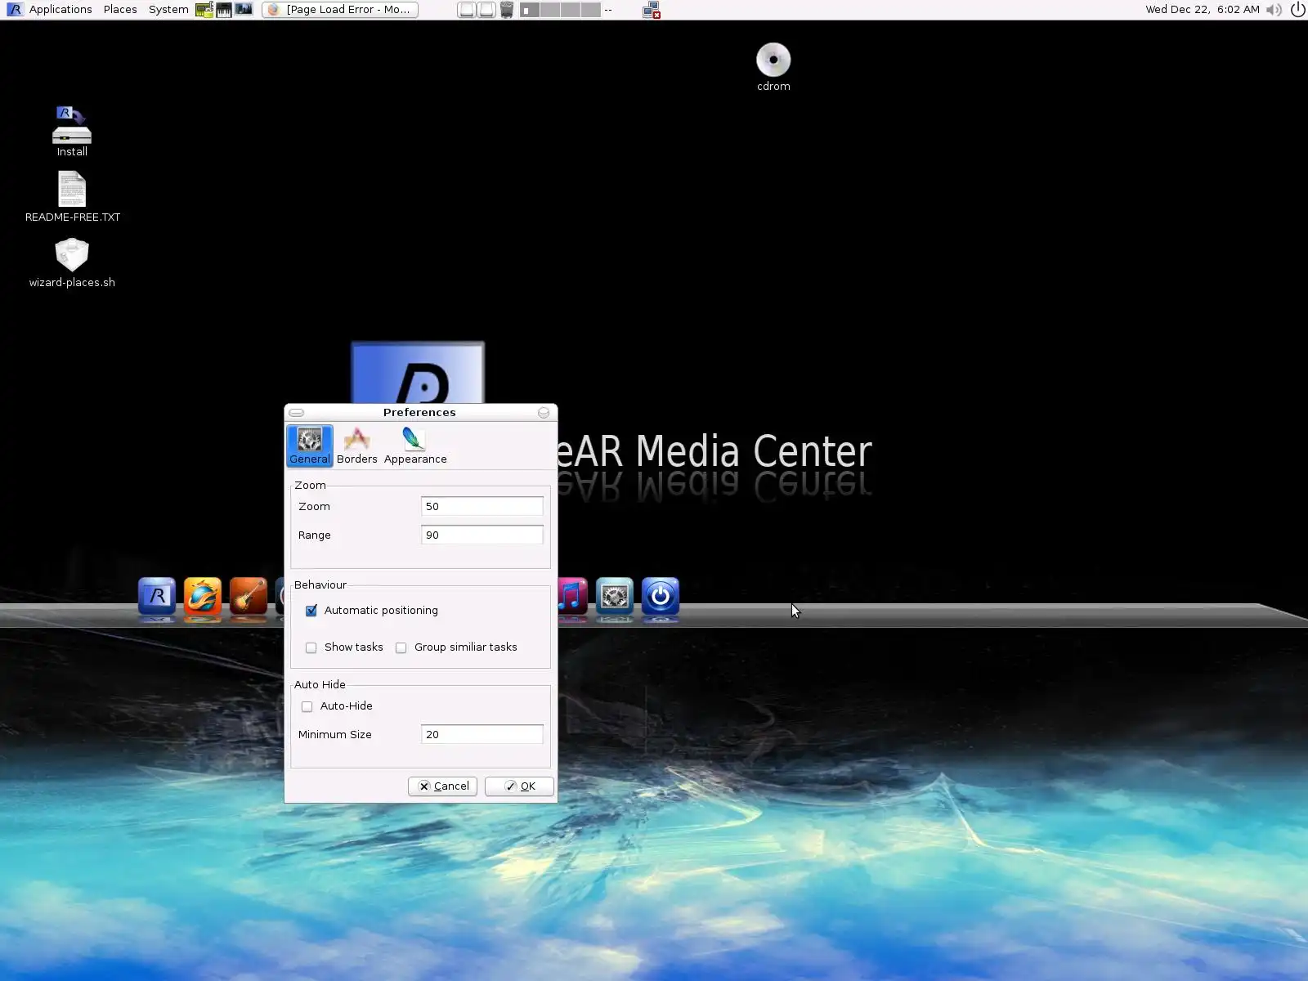Viewport: 1308px width, 981px height.
Task: Click the power button in top panel
Action: click(1297, 10)
